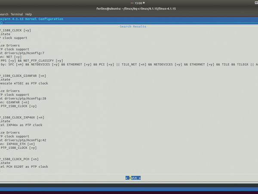Click the 15:00 clock in the top panel
This screenshot has height=194, width=258.
tap(138, 3)
